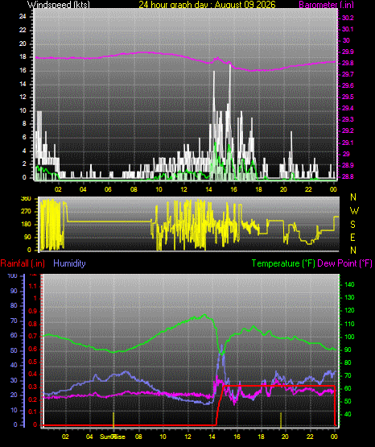Image resolution: width=375 pixels, height=447 pixels.
Task: Click the yellow sunset marker line
Action: coord(281,420)
